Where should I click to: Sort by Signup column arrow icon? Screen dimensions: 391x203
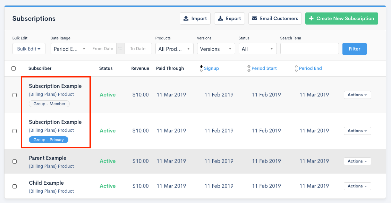[x=201, y=68]
